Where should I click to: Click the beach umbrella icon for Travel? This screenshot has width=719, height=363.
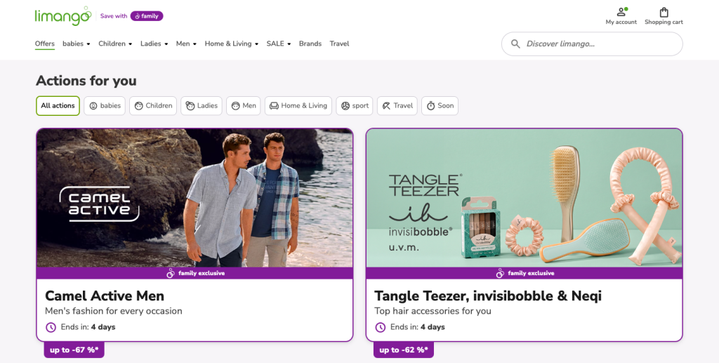click(387, 106)
